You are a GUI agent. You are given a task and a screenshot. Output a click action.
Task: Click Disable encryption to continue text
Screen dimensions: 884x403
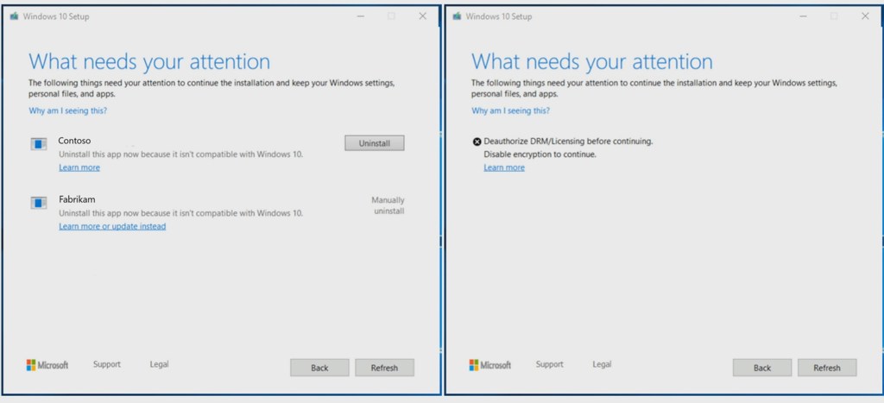[540, 154]
